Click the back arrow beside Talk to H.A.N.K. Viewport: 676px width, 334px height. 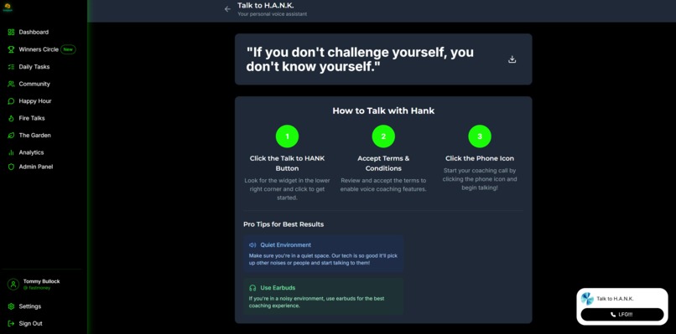tap(227, 9)
